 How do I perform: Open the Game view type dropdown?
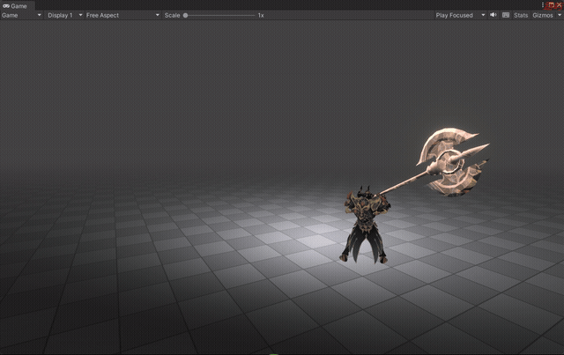pyautogui.click(x=21, y=15)
